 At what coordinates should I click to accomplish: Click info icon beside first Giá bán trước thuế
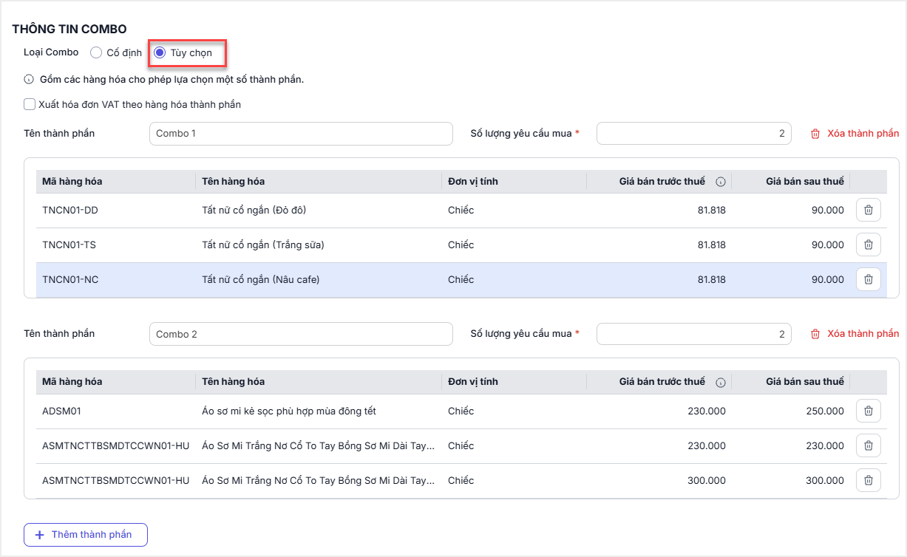coord(721,182)
